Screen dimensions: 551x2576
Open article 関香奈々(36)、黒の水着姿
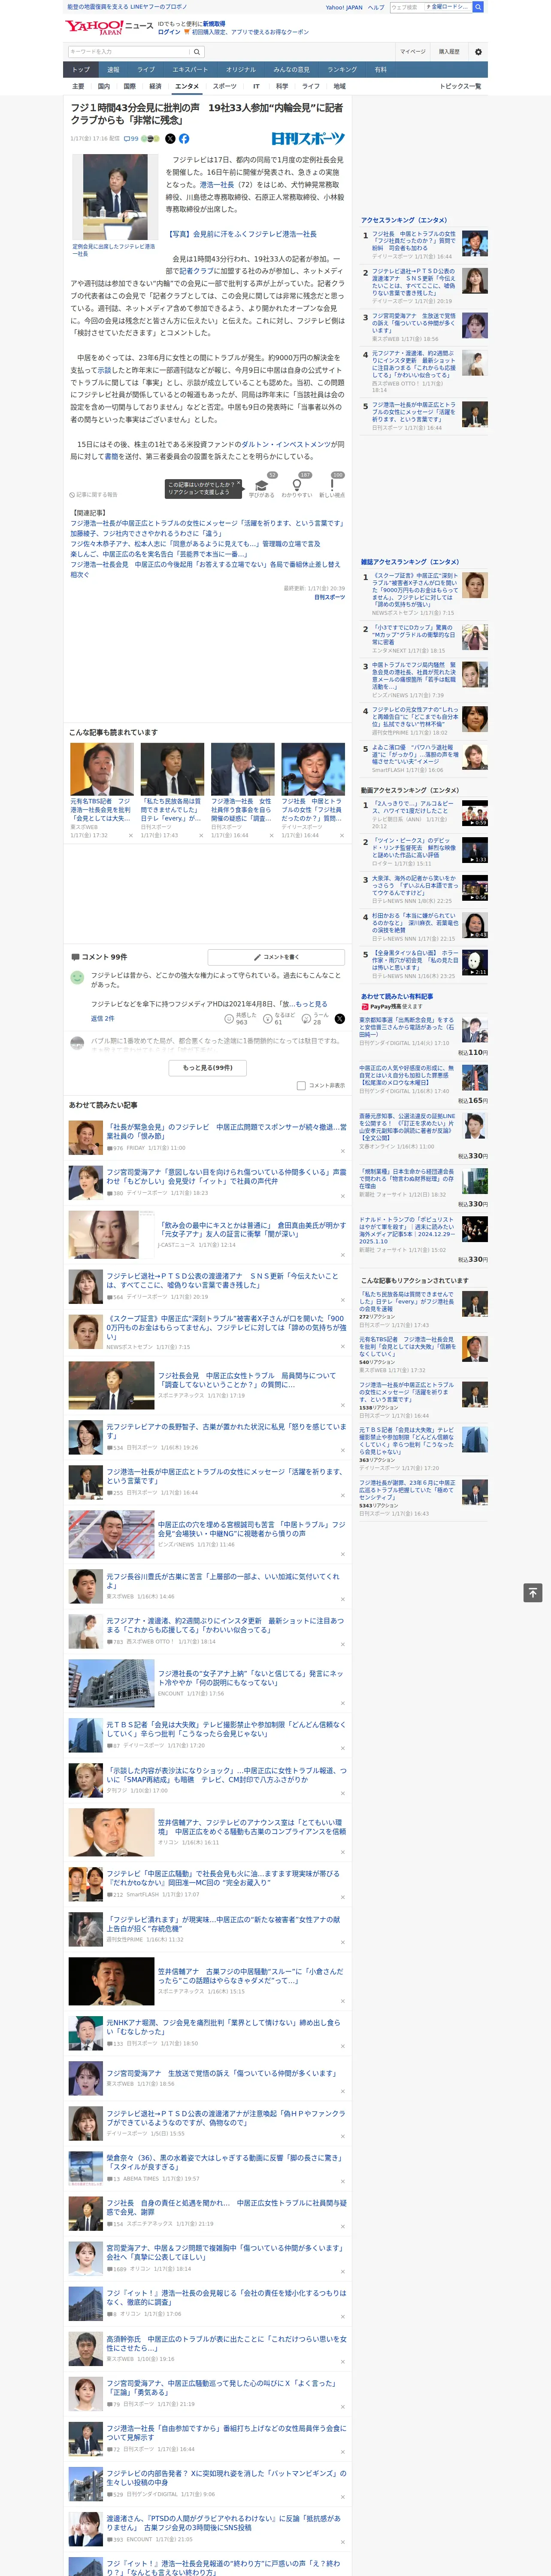tap(226, 2162)
